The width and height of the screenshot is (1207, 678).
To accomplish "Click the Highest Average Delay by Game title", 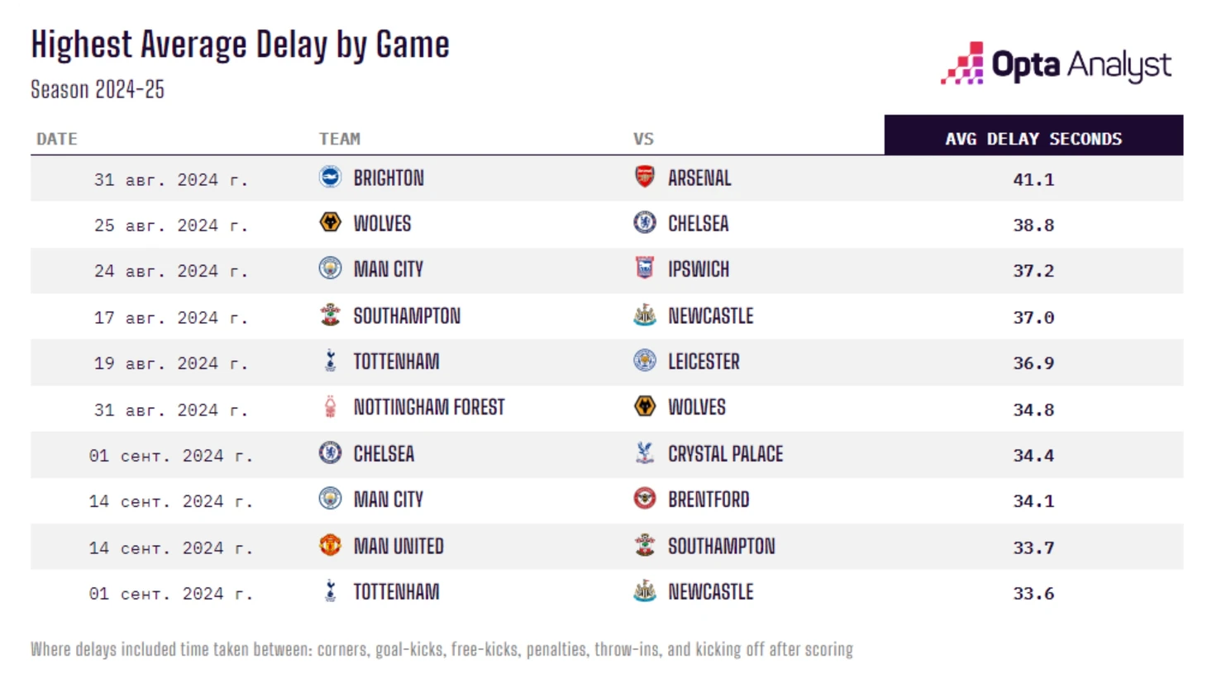I will pyautogui.click(x=241, y=45).
